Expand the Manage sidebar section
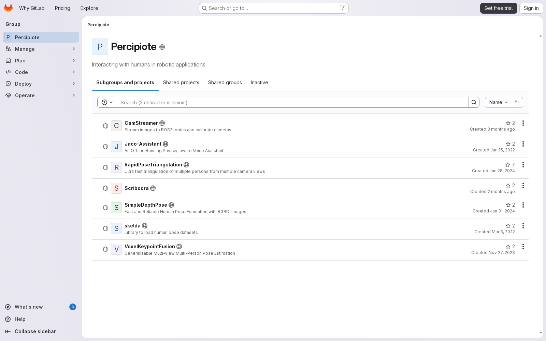 pos(41,49)
